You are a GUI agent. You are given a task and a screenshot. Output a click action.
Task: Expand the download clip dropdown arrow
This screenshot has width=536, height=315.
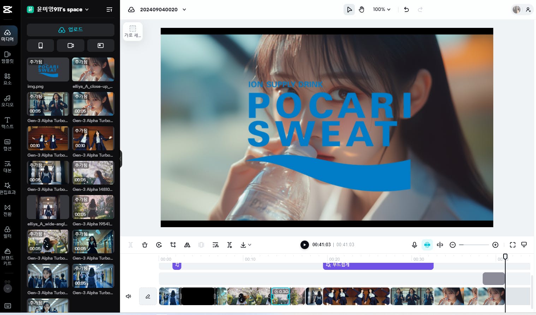250,245
